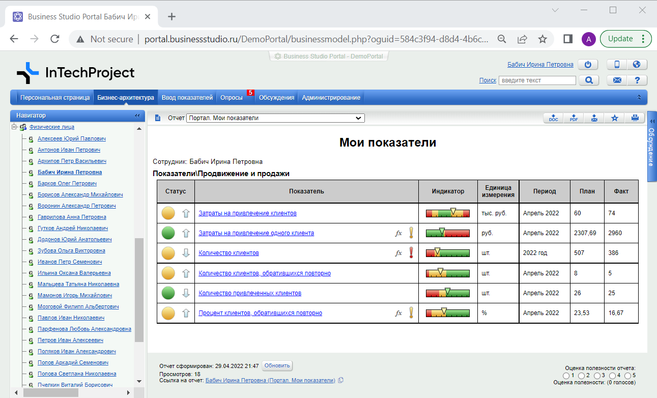
Task: Click the power logout icon
Action: click(588, 65)
